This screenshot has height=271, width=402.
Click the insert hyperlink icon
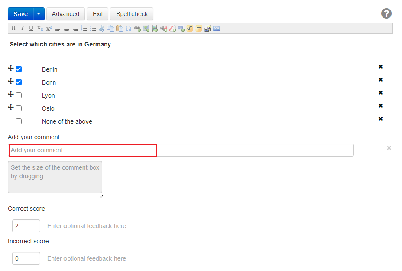137,29
